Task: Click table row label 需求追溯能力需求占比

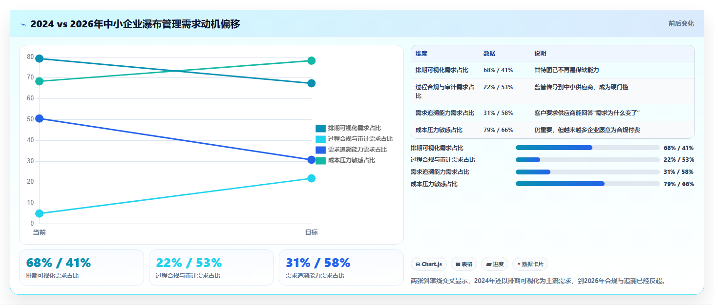Action: click(x=445, y=113)
